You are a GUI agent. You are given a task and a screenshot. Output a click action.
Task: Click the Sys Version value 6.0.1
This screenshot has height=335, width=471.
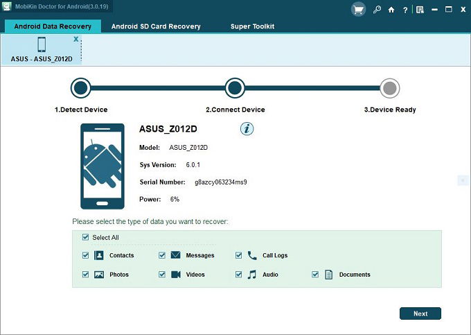pyautogui.click(x=193, y=165)
